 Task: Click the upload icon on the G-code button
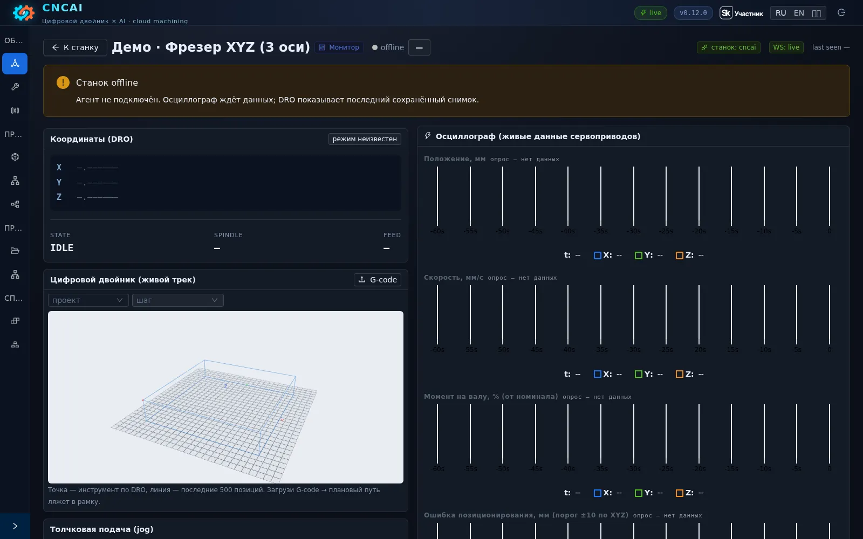coord(362,280)
